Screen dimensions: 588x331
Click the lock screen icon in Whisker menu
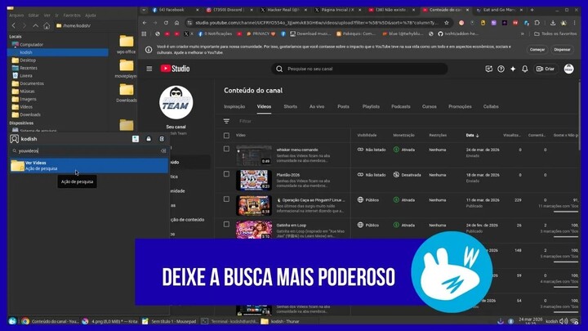[149, 139]
